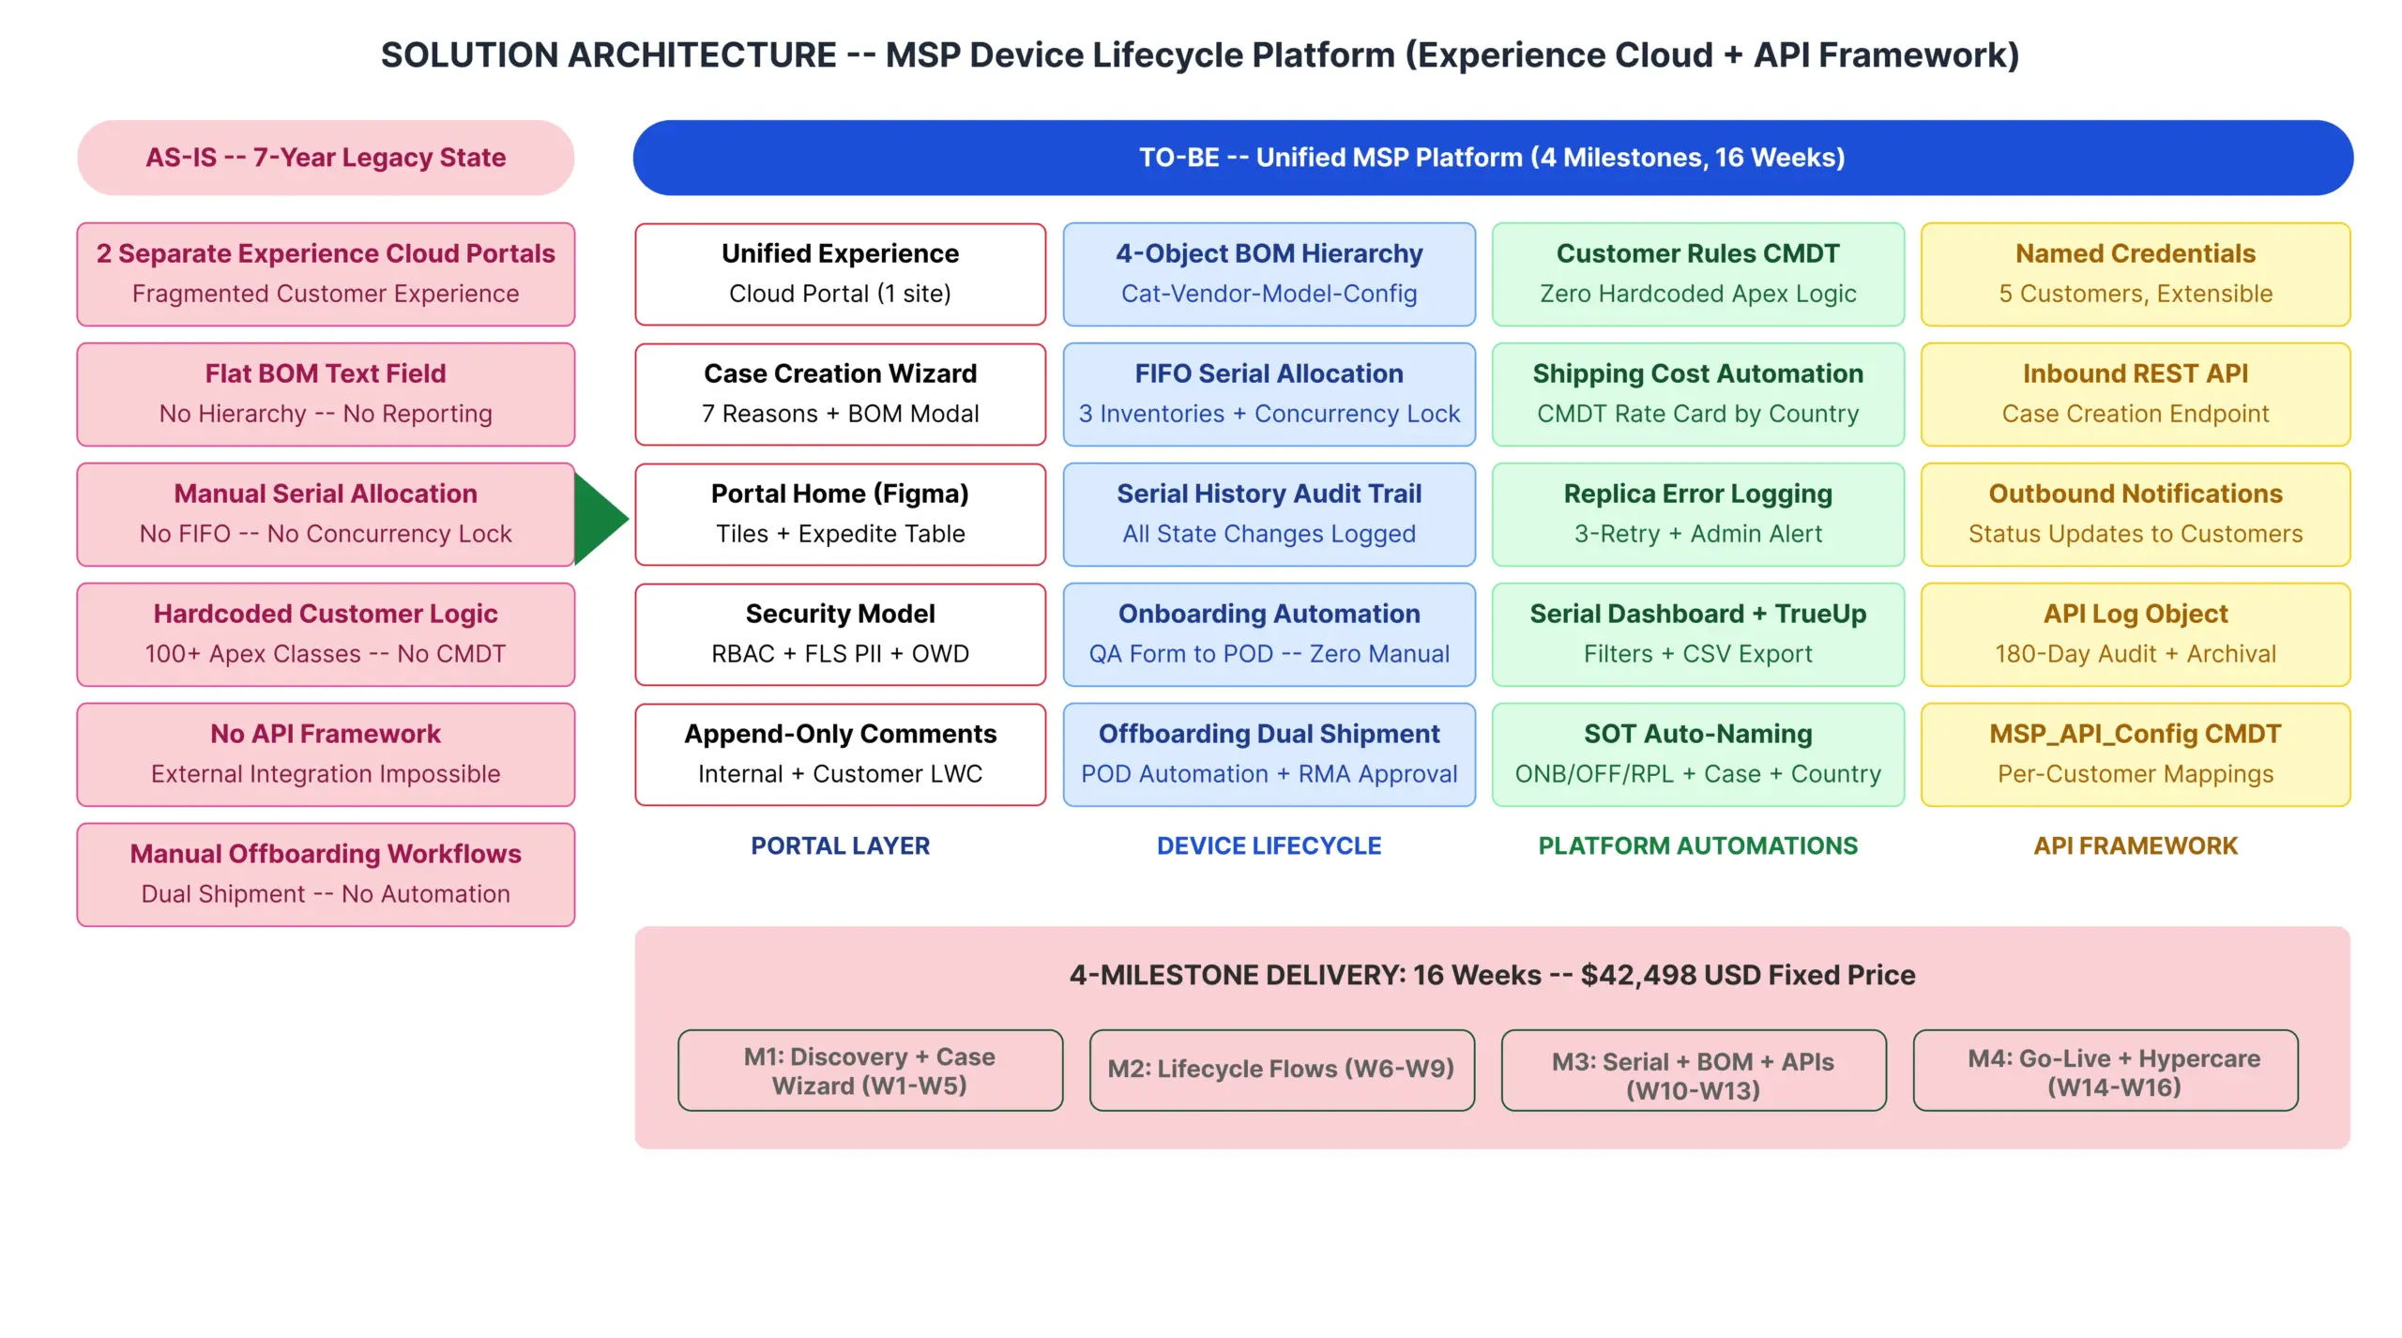Click the Offboarding Dual Shipment box
Viewport: 2402px width, 1338px height.
coord(1269,753)
